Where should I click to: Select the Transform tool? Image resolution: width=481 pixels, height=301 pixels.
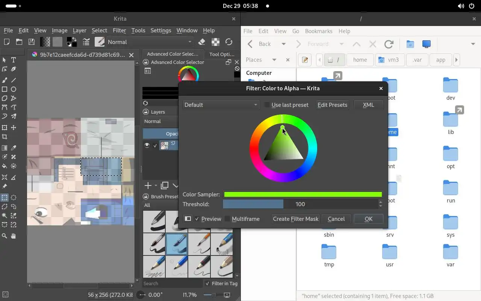coord(5,128)
